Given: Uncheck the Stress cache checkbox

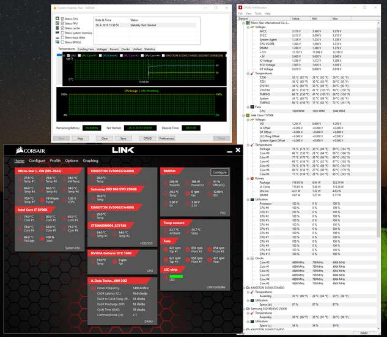Looking at the screenshot, I should click(x=63, y=28).
